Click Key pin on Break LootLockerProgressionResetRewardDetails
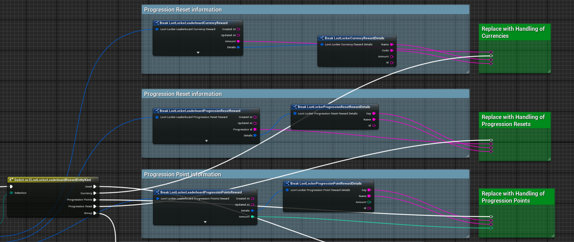Viewport: 574px width, 242px height. [x=374, y=114]
